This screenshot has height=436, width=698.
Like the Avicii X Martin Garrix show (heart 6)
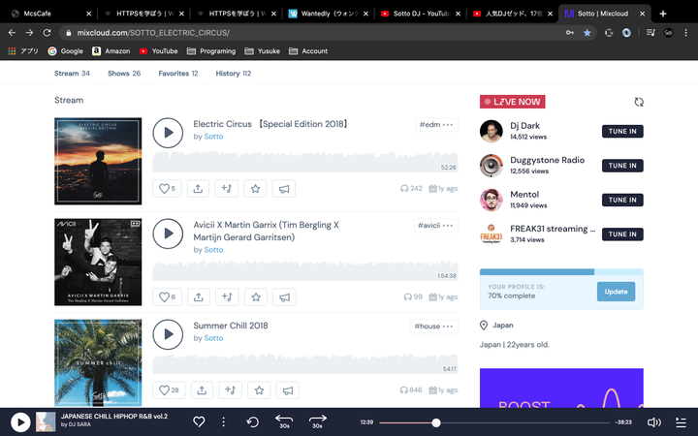(168, 296)
